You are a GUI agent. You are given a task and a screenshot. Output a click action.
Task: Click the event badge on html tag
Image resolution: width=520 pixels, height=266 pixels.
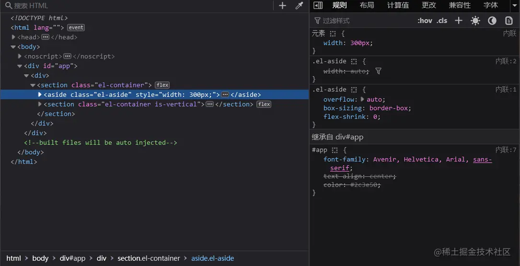[76, 27]
